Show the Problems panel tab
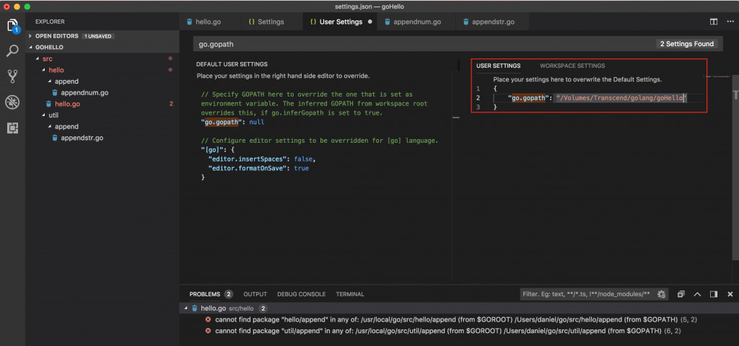Screen dimensions: 739x346 pos(204,294)
